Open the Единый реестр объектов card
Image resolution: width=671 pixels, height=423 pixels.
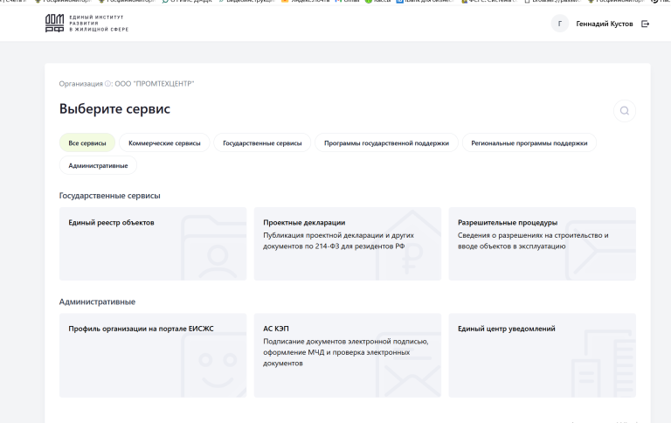(x=153, y=244)
